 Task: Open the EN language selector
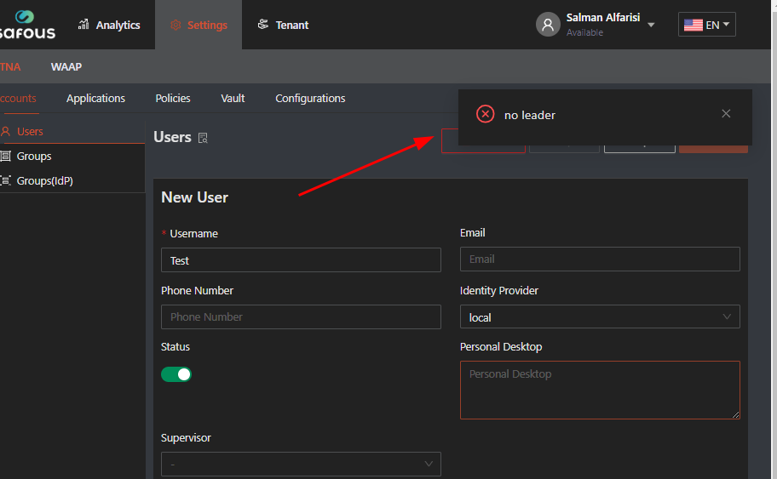click(x=706, y=25)
